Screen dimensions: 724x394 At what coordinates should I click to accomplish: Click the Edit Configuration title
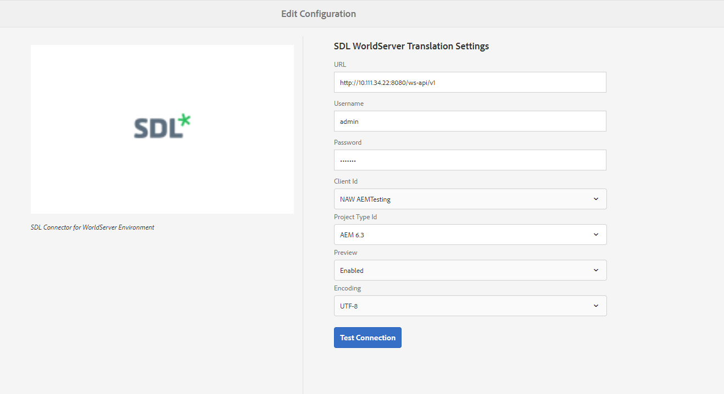(x=319, y=14)
